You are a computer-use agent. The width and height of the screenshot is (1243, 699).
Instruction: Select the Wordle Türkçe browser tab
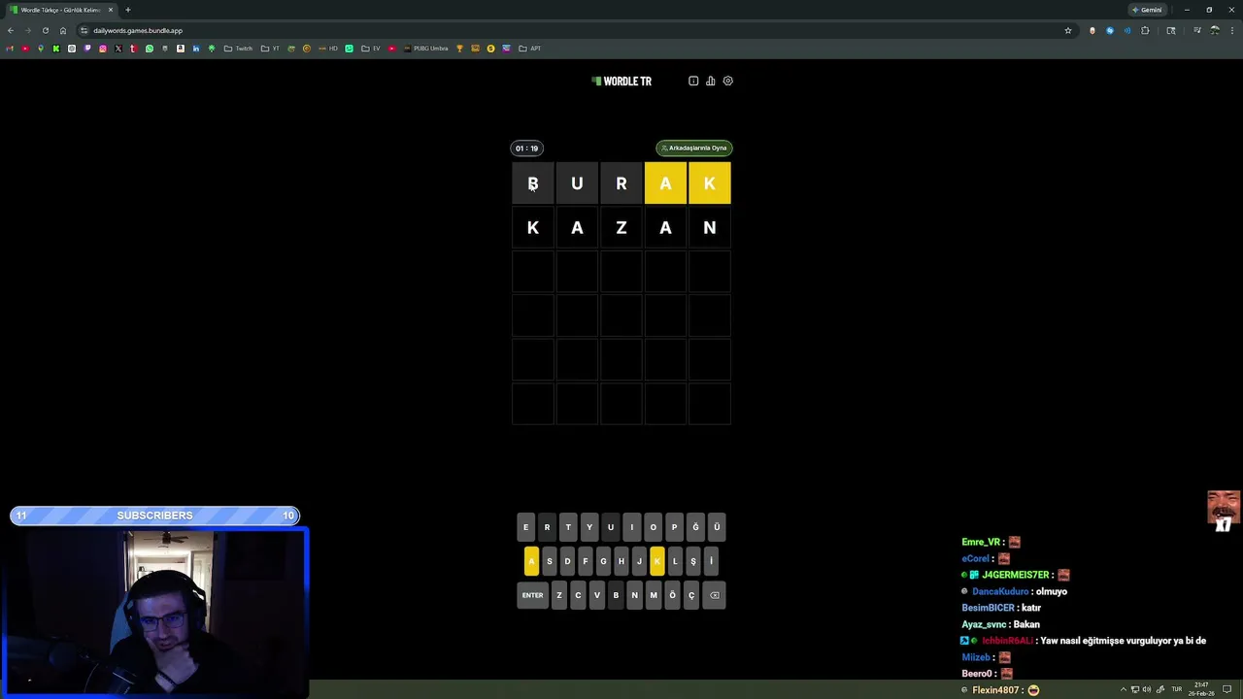[60, 10]
